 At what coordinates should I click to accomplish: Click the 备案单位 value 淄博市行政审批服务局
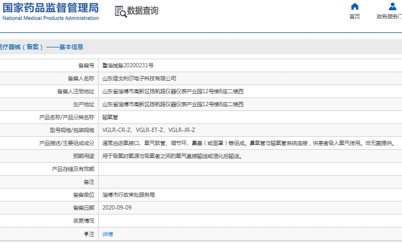pyautogui.click(x=128, y=195)
